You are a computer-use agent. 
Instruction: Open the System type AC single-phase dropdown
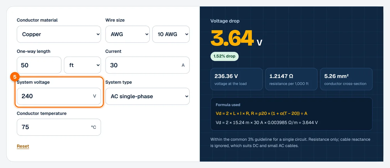coord(148,96)
